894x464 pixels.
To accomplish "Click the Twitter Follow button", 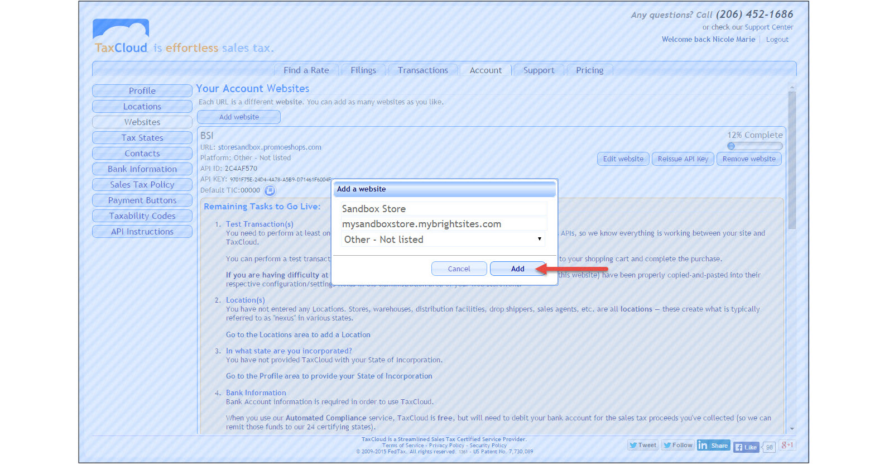I will [677, 445].
